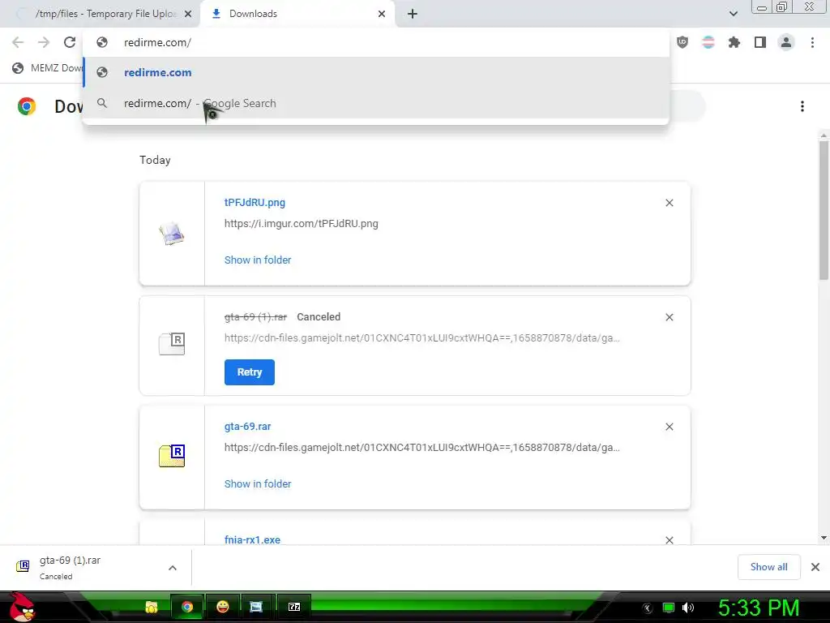Image resolution: width=830 pixels, height=623 pixels.
Task: Open the file explorer taskbar icon
Action: [152, 607]
